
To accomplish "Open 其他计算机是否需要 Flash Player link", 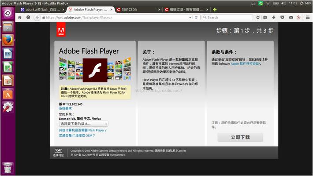I will coord(82,130).
